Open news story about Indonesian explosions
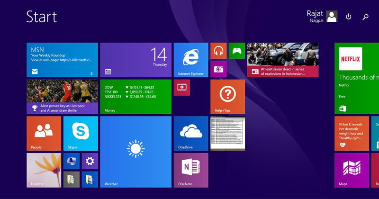The image size is (379, 199). click(x=283, y=60)
